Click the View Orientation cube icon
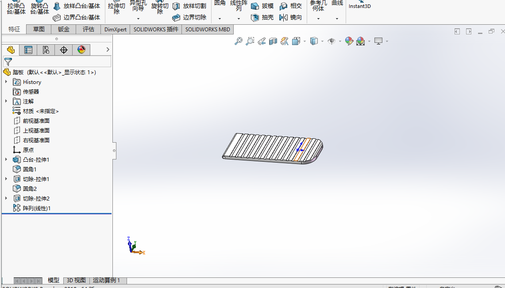The height and width of the screenshot is (288, 505). [x=296, y=41]
